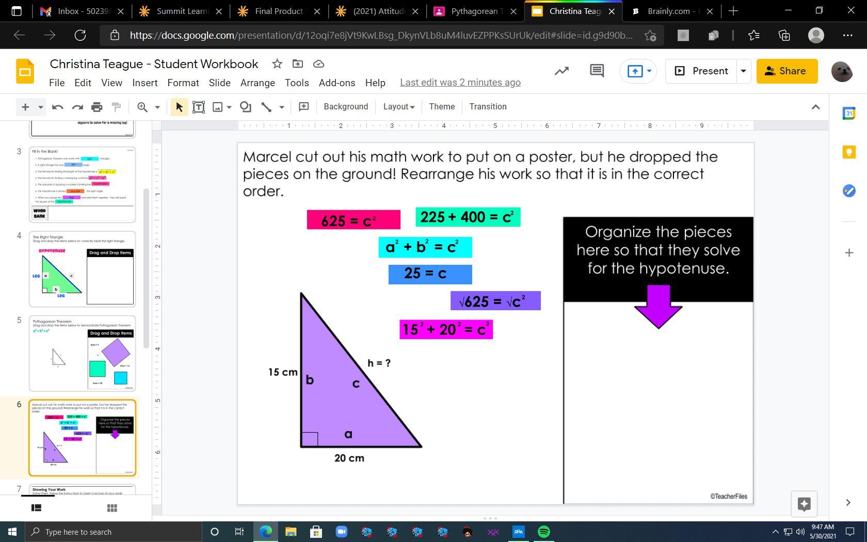
Task: Open the Present options dropdown arrow
Action: [x=743, y=71]
